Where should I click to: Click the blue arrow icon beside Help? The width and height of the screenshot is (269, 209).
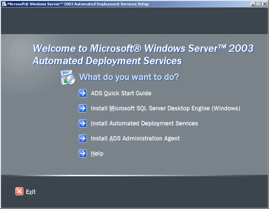[x=83, y=153]
